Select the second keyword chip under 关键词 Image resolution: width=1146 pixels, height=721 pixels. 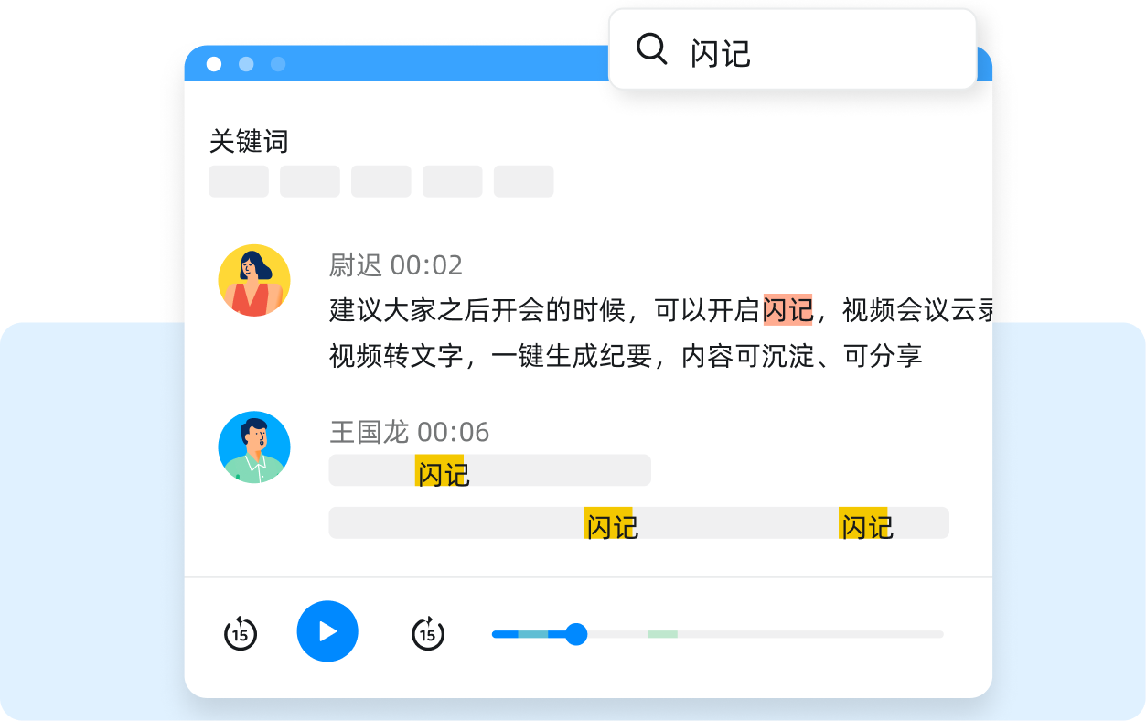tap(310, 181)
